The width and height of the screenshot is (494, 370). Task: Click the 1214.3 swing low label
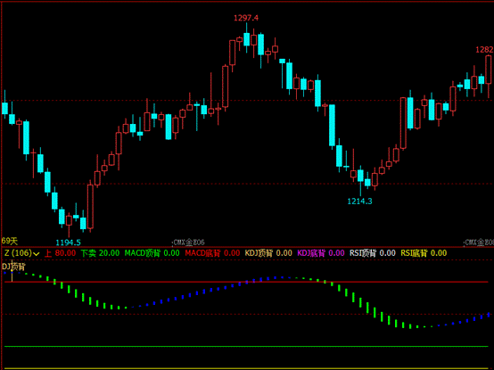[x=359, y=201]
